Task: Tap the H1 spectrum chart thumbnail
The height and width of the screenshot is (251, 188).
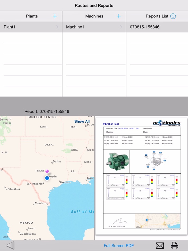Action: [x=116, y=180]
